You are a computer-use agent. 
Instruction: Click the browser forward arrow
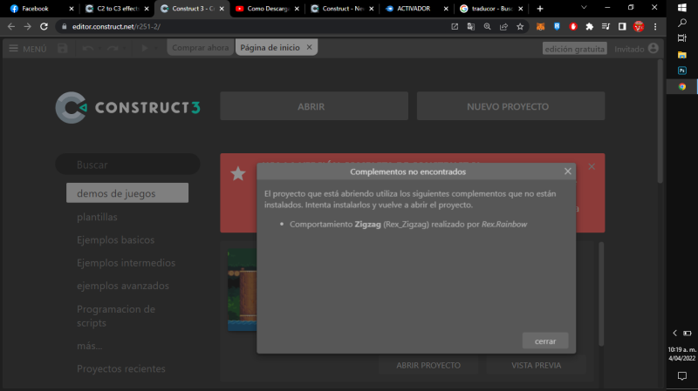click(28, 27)
